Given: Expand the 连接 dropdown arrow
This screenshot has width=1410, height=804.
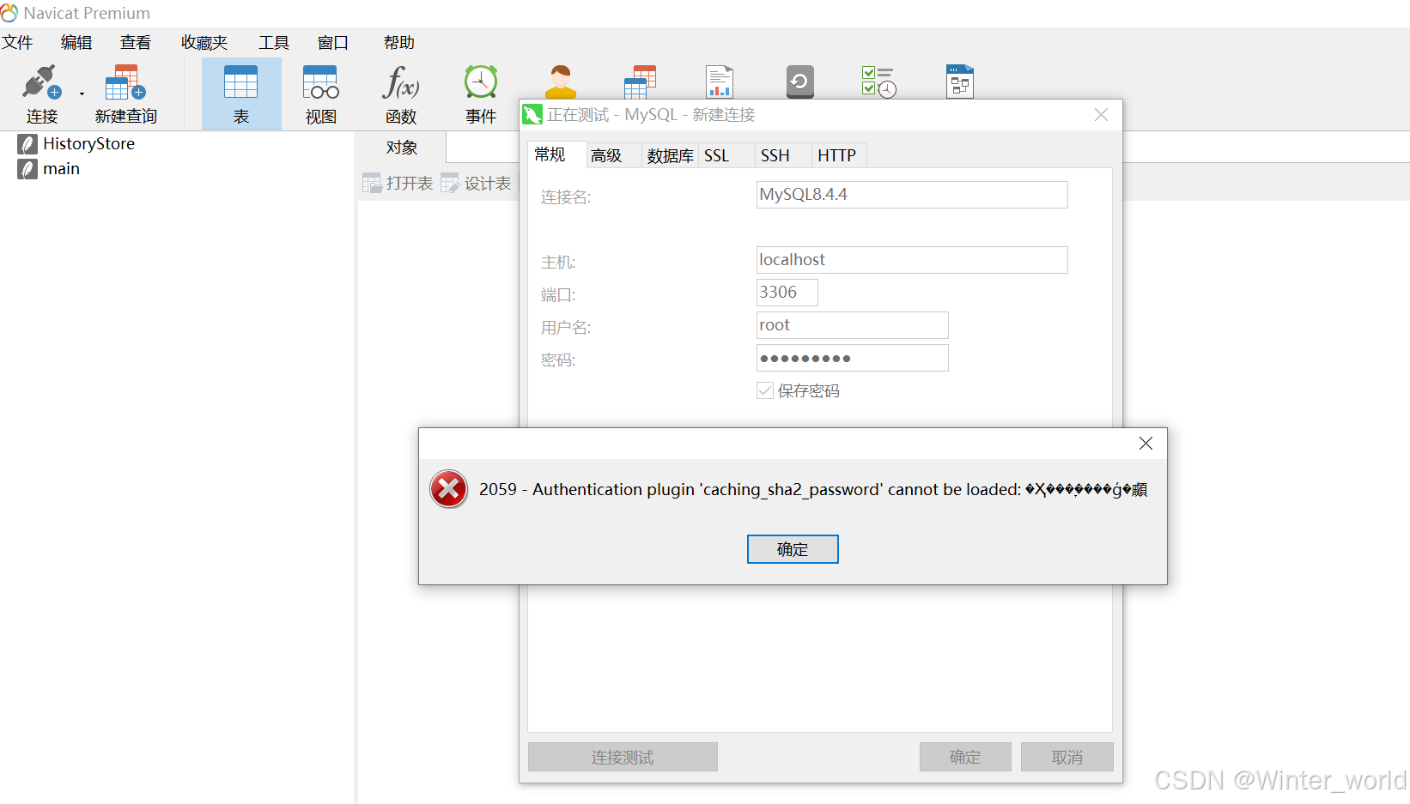Looking at the screenshot, I should pos(82,94).
